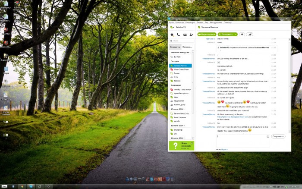Viewport: 302px width, 189px height.
Task: Click the Felsher70 profile name
Action: [181, 27]
